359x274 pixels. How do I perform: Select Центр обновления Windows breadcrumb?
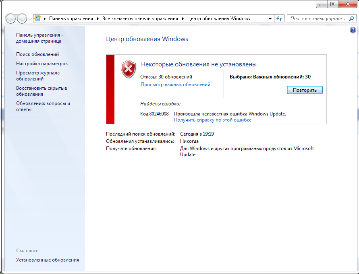[x=219, y=19]
